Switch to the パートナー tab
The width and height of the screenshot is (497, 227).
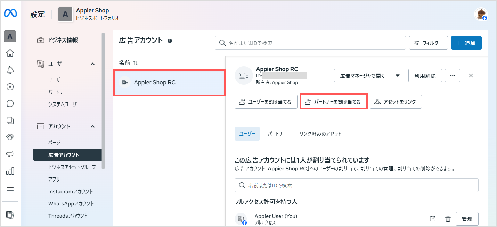click(x=277, y=134)
